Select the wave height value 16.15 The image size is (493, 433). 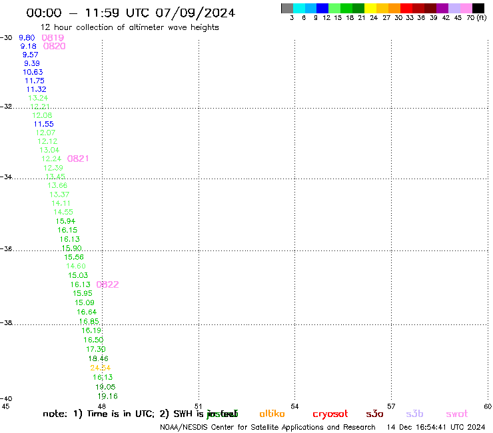pos(67,230)
